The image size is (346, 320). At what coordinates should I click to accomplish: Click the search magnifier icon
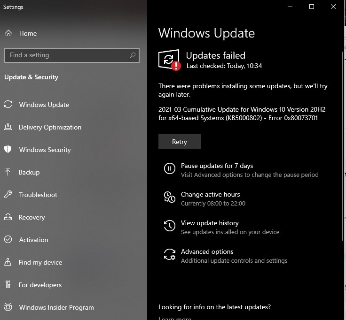click(133, 55)
